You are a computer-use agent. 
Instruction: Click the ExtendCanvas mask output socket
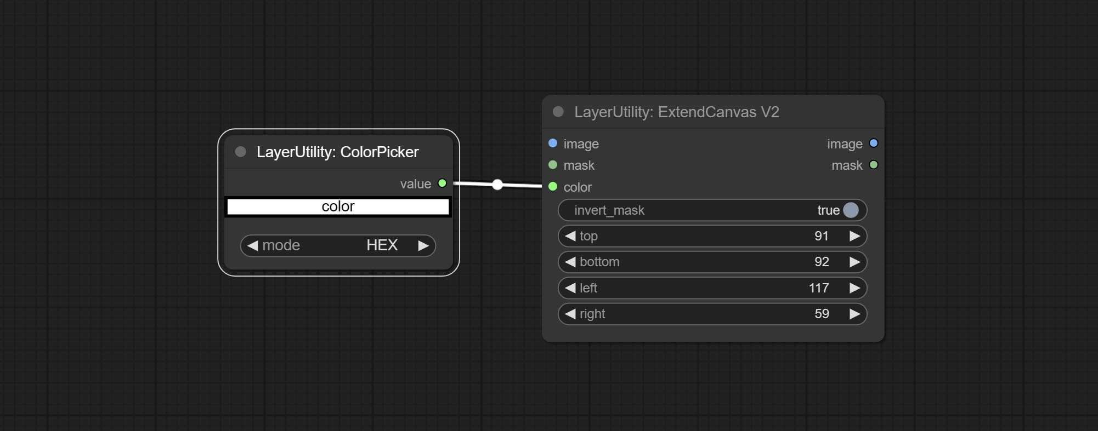[874, 165]
